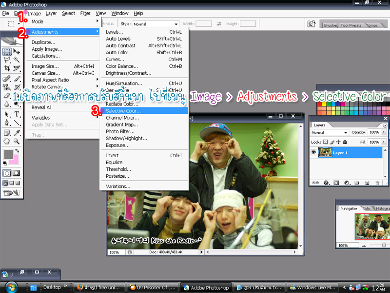Screen dimensions: 390x293
Task: Select the Dodge tool
Action: point(17,104)
